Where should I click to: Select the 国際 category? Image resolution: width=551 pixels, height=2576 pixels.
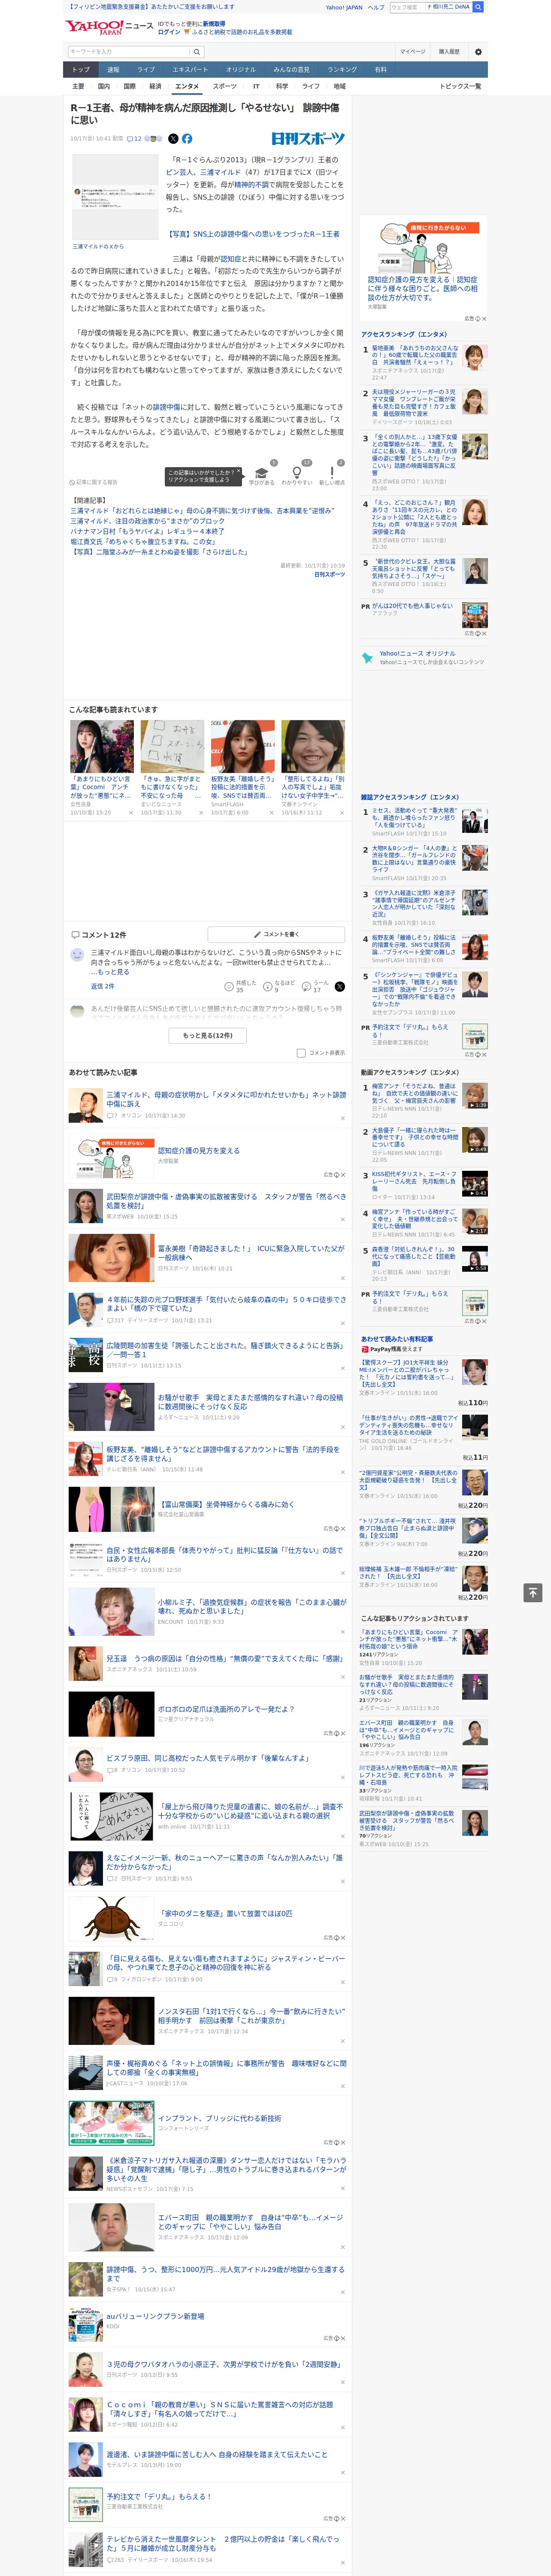[x=130, y=86]
